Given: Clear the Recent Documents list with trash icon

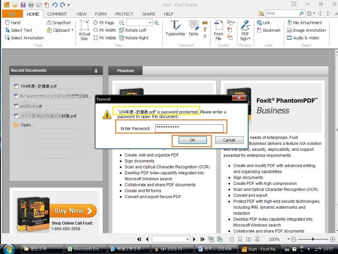Looking at the screenshot, I should coord(96,70).
